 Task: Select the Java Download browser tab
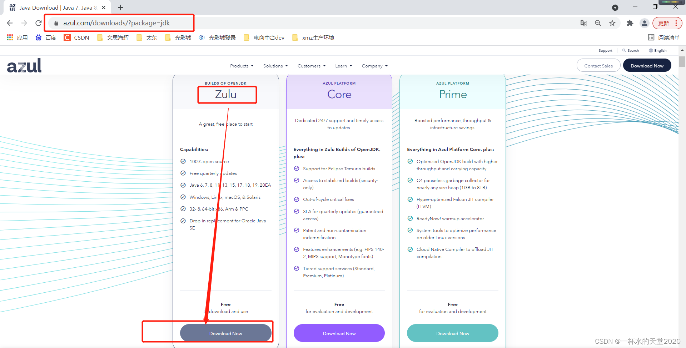57,7
